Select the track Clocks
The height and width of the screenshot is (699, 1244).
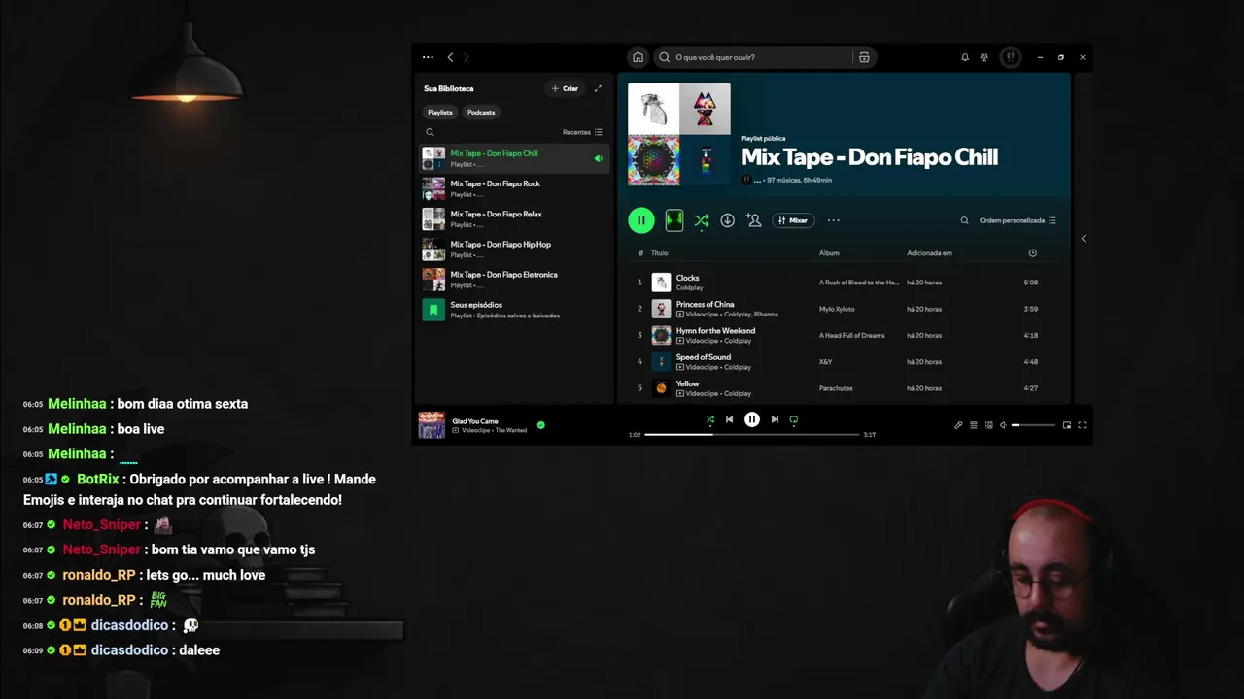tap(844, 283)
